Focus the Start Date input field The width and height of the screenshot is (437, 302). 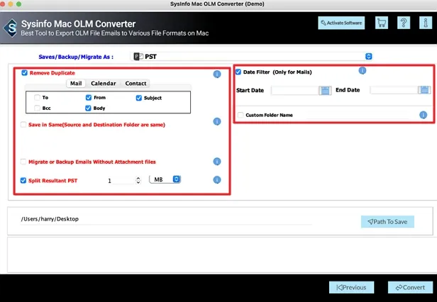(x=295, y=91)
